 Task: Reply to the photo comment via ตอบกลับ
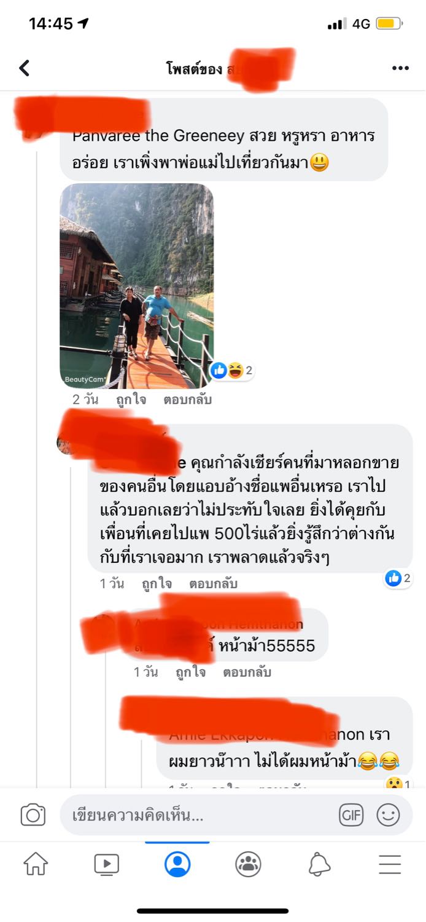(188, 400)
